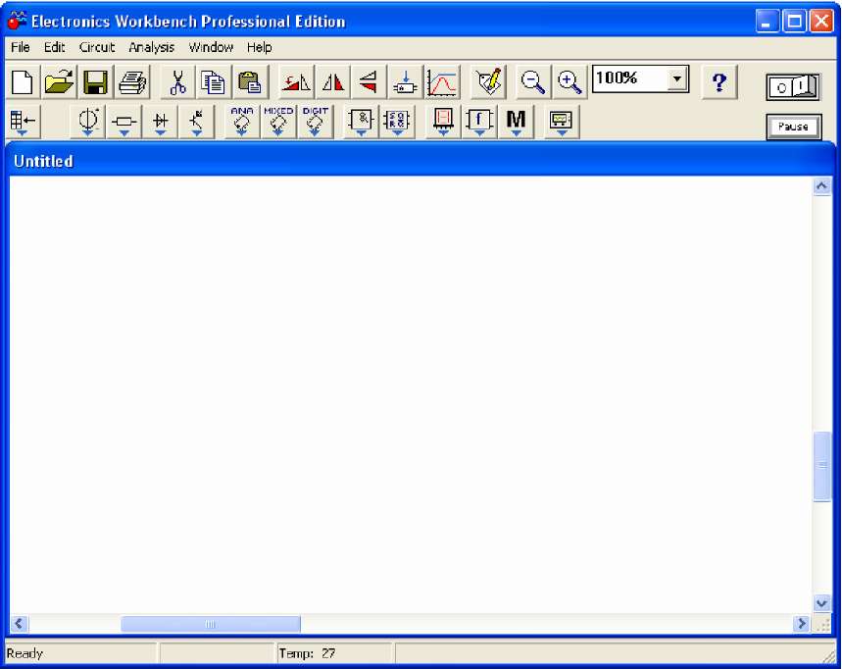This screenshot has width=842, height=669.
Task: Open the Controls parts bin
Action: (x=479, y=122)
